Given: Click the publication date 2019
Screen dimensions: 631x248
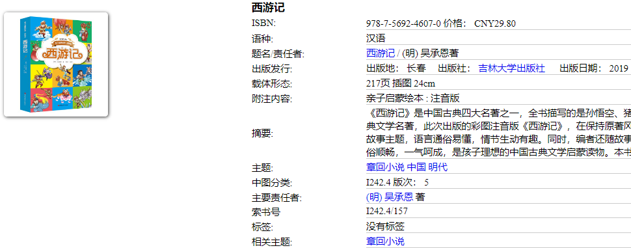Looking at the screenshot, I should [619, 68].
